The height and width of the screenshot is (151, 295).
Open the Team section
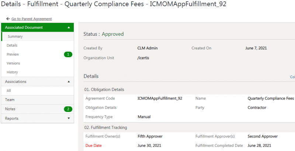click(x=10, y=100)
